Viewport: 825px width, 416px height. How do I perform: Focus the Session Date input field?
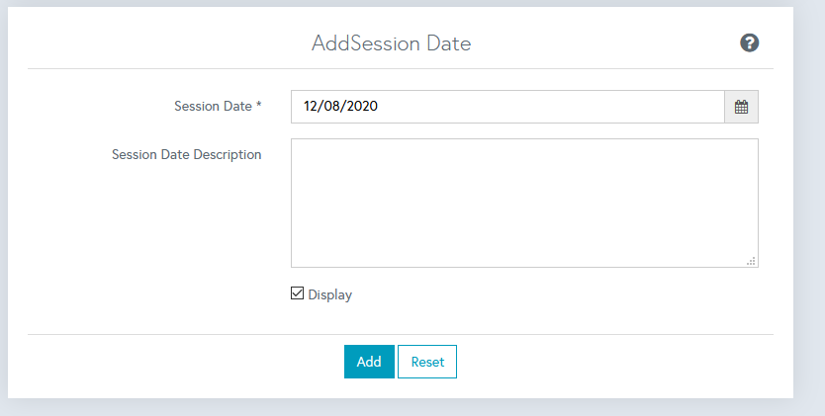pyautogui.click(x=506, y=107)
